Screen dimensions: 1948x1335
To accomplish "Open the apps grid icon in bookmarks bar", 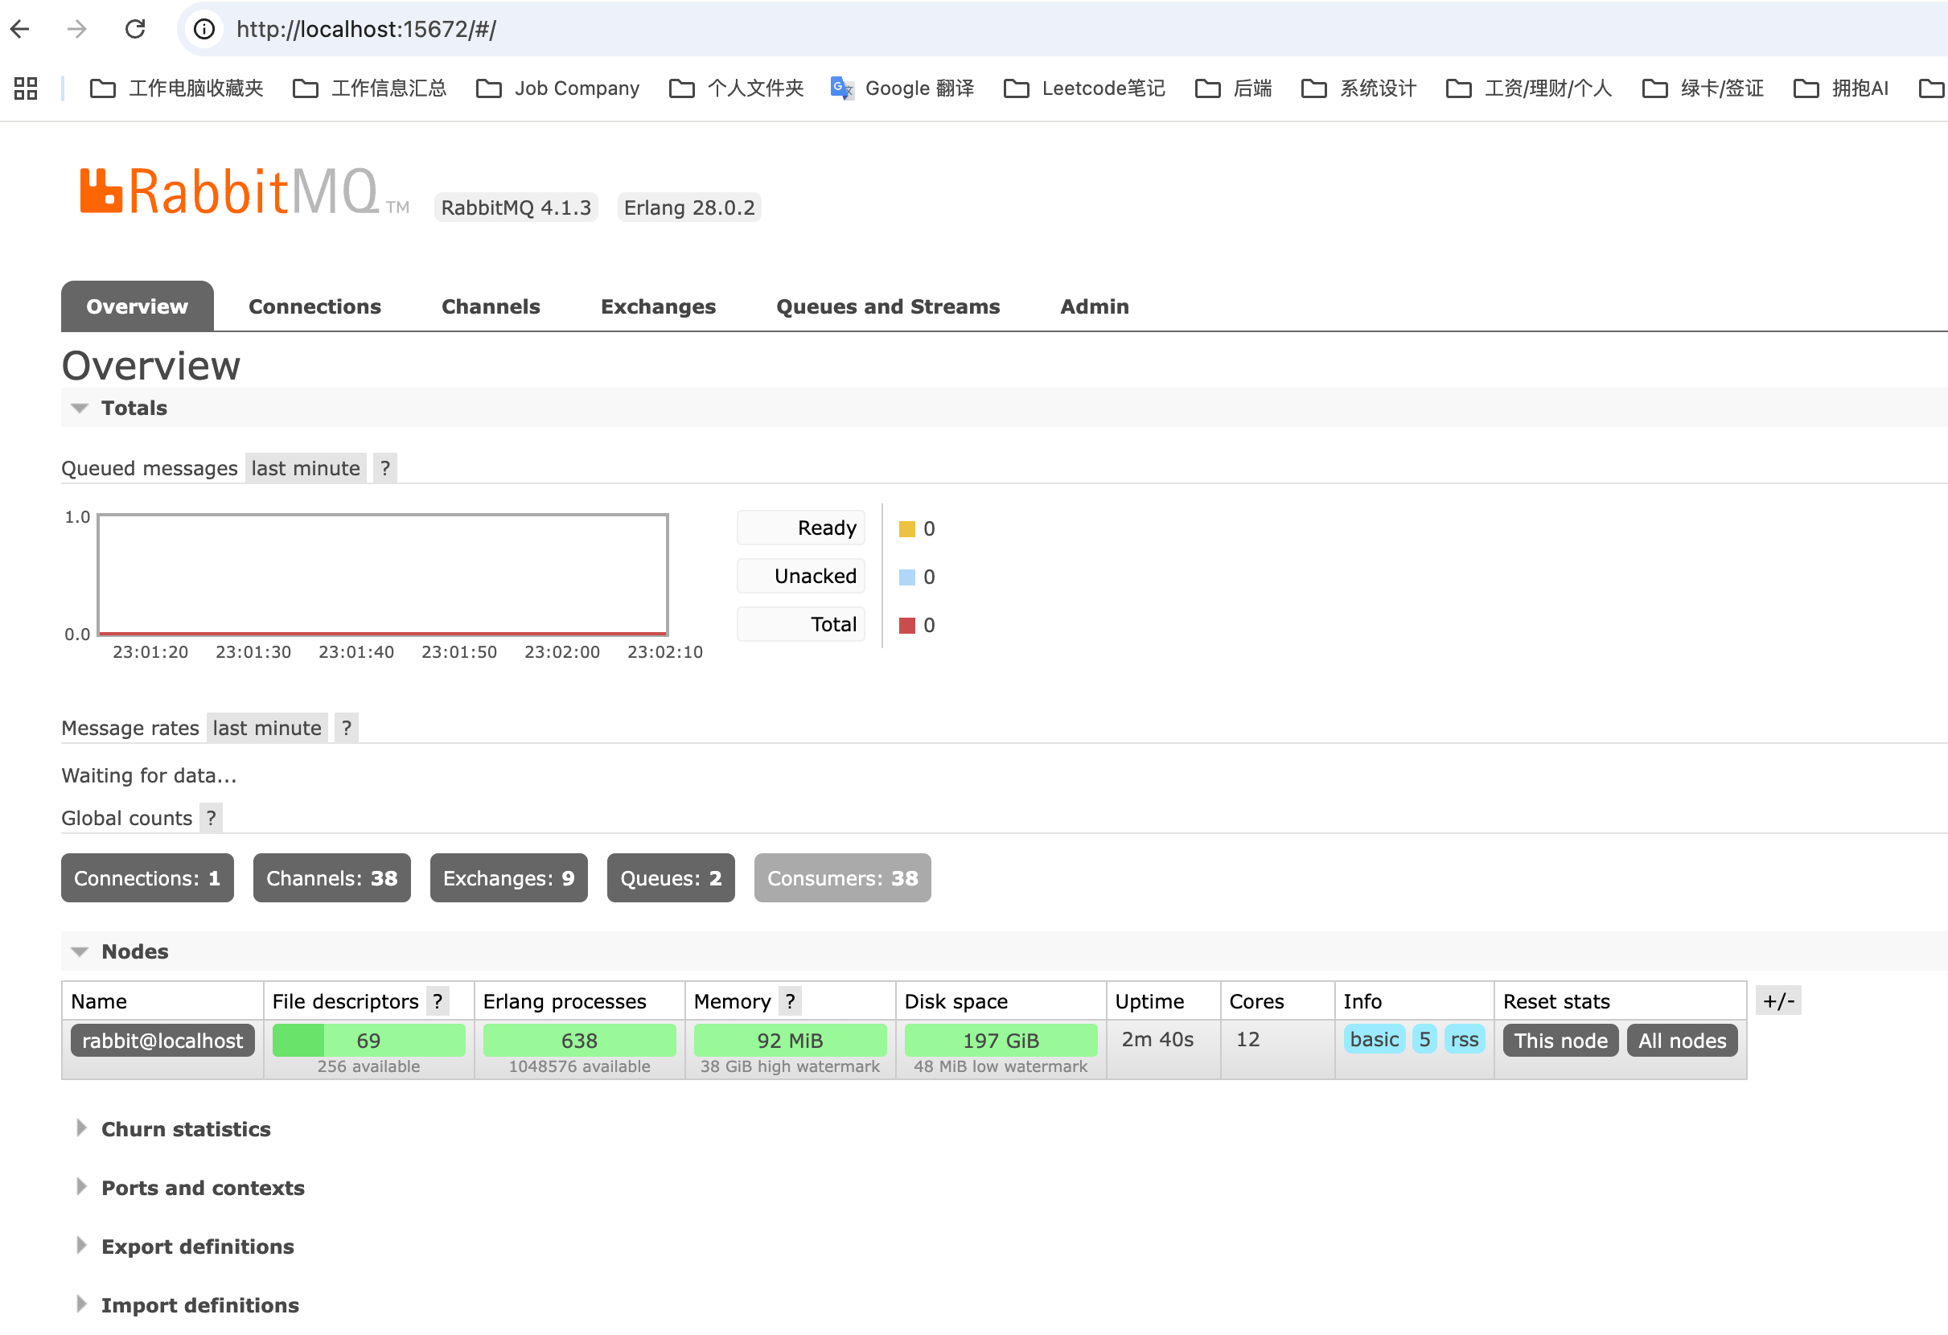I will (x=26, y=88).
